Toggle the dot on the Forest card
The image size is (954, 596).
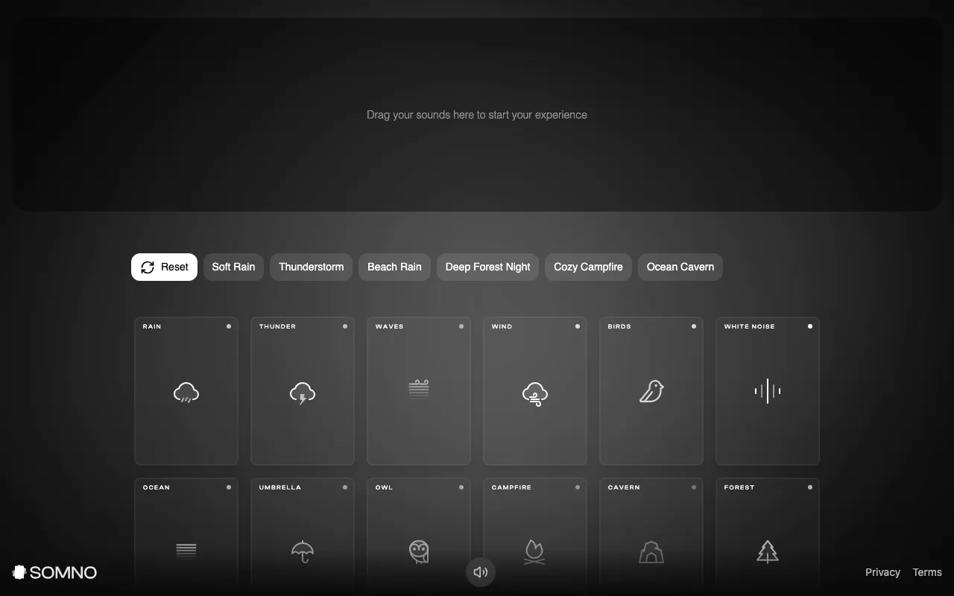pyautogui.click(x=810, y=487)
